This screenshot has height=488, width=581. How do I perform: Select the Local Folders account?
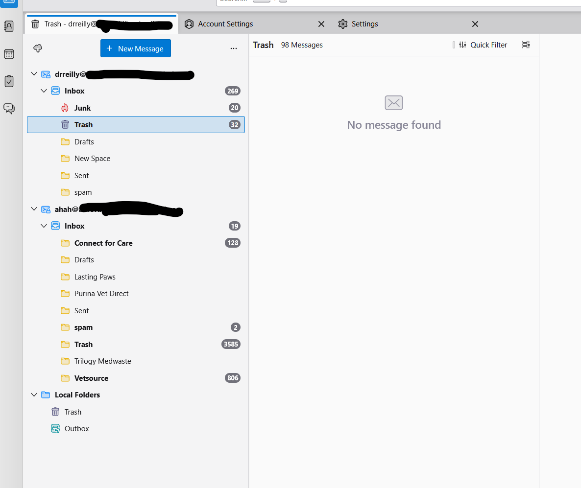click(136, 395)
